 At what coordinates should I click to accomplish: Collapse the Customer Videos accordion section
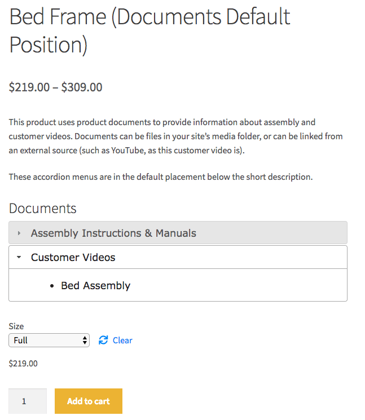[73, 257]
